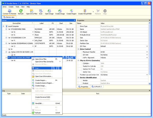Open dropdown arrow next to Create Virtual RAID

point(93,12)
